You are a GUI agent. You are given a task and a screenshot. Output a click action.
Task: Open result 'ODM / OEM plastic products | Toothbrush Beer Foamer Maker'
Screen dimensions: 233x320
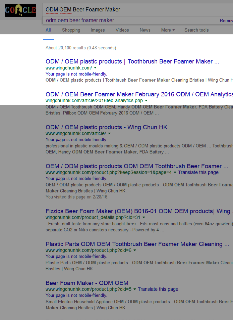[x=132, y=61]
